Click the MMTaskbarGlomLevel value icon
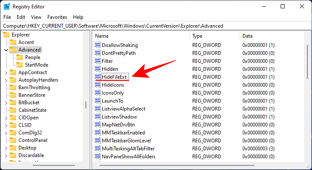This screenshot has width=312, height=170. coord(98,140)
